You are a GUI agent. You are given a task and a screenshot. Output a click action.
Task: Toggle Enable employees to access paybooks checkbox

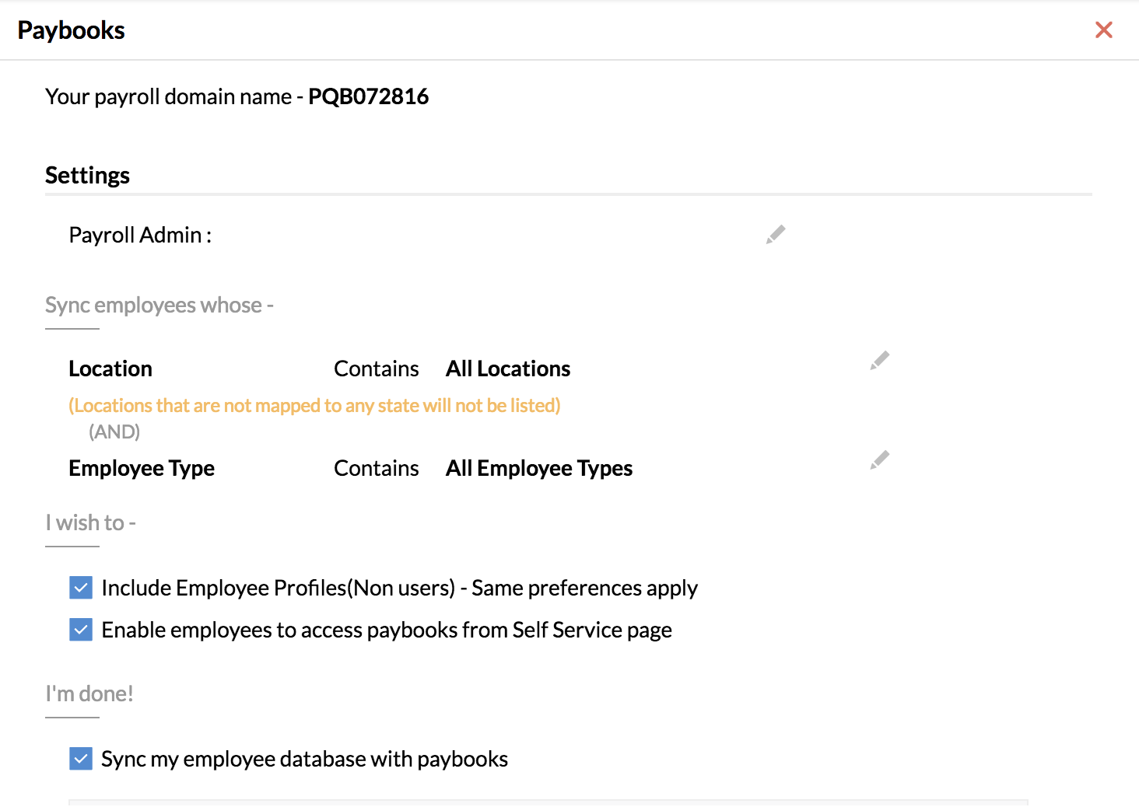[x=81, y=630]
